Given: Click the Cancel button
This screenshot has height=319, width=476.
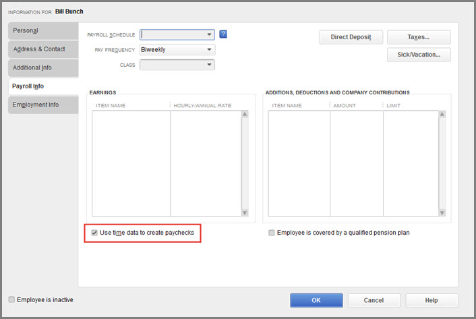Looking at the screenshot, I should tap(374, 300).
